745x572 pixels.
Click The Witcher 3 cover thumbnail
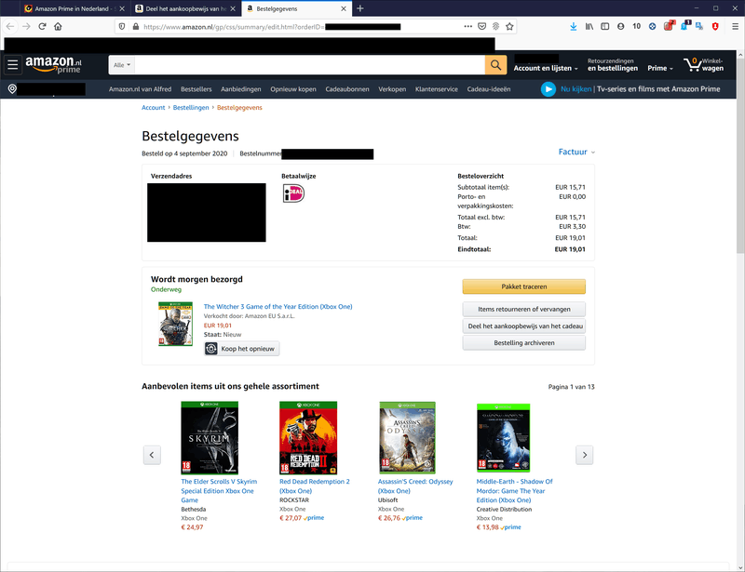[175, 324]
